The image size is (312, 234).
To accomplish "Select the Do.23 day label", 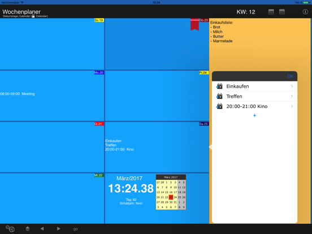I will (x=203, y=20).
